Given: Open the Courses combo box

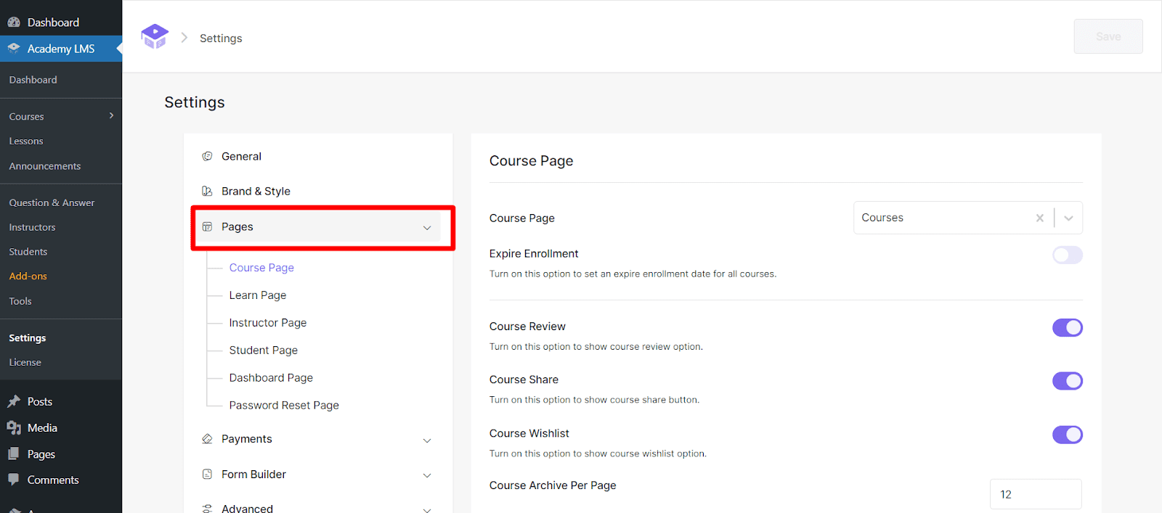Looking at the screenshot, I should (968, 218).
